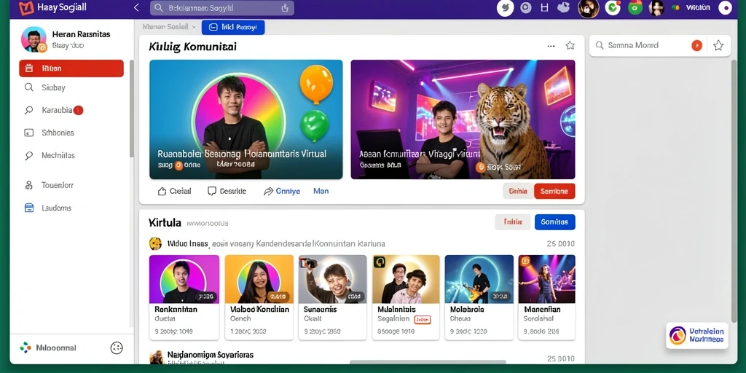Screen dimensions: 746x373
Task: Click the microphone icon in the search bar
Action: 285,8
